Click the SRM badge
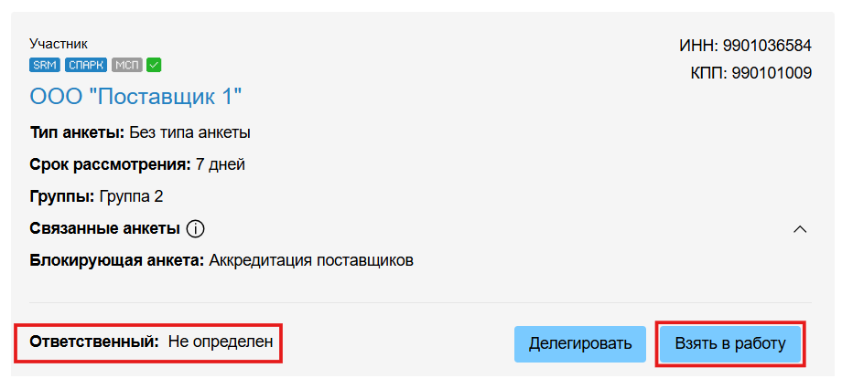The image size is (842, 389). coord(46,65)
